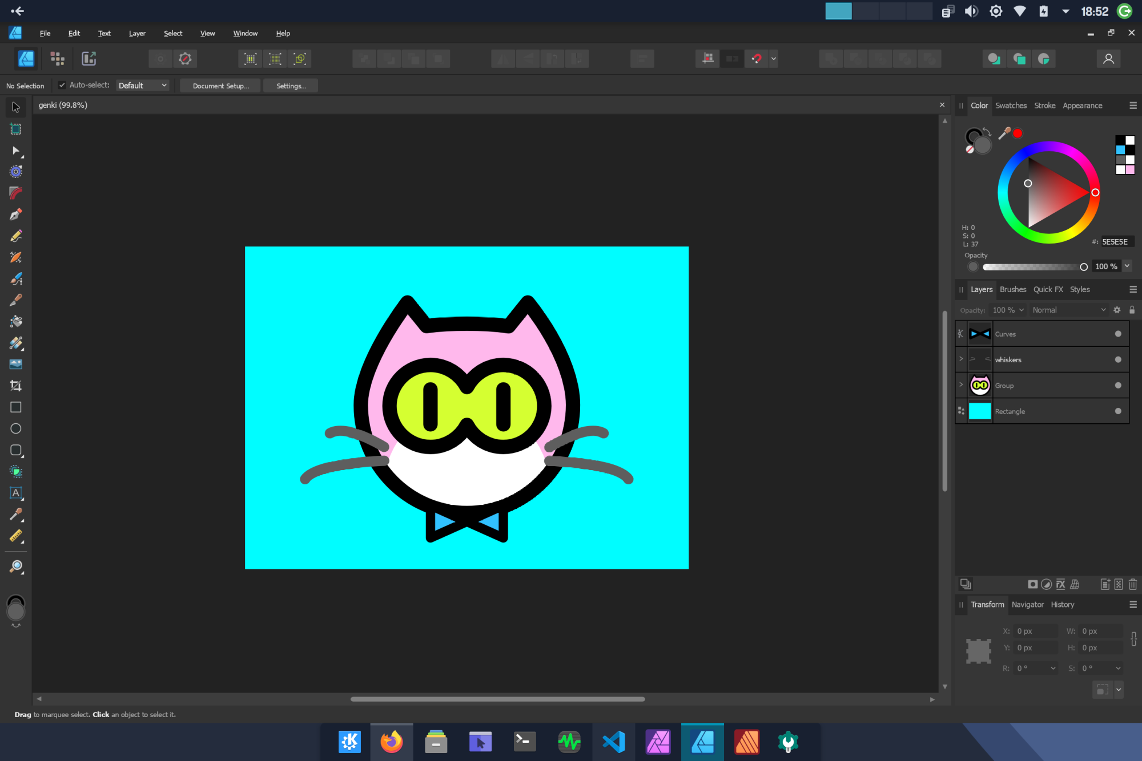Open the Normal blend mode dropdown

point(1068,310)
